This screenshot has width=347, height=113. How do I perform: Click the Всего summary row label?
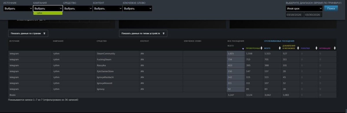pos(12,95)
